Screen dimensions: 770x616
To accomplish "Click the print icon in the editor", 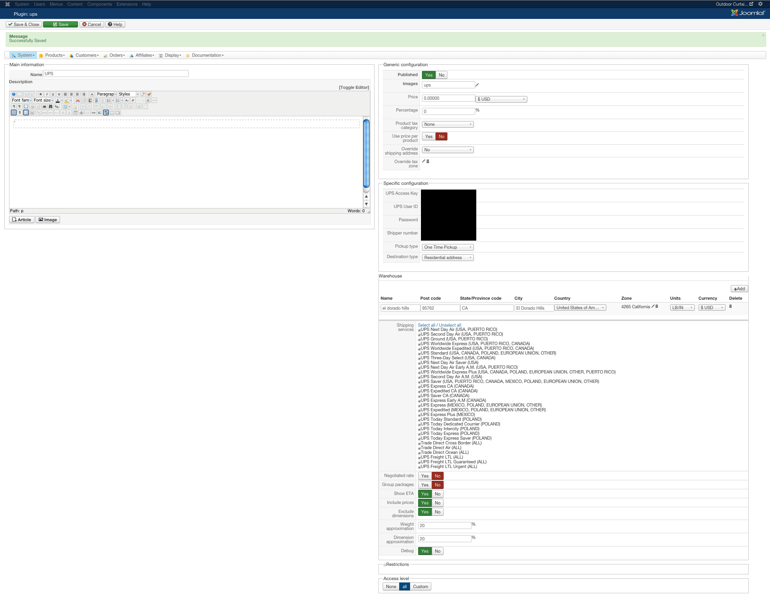I will [x=44, y=106].
